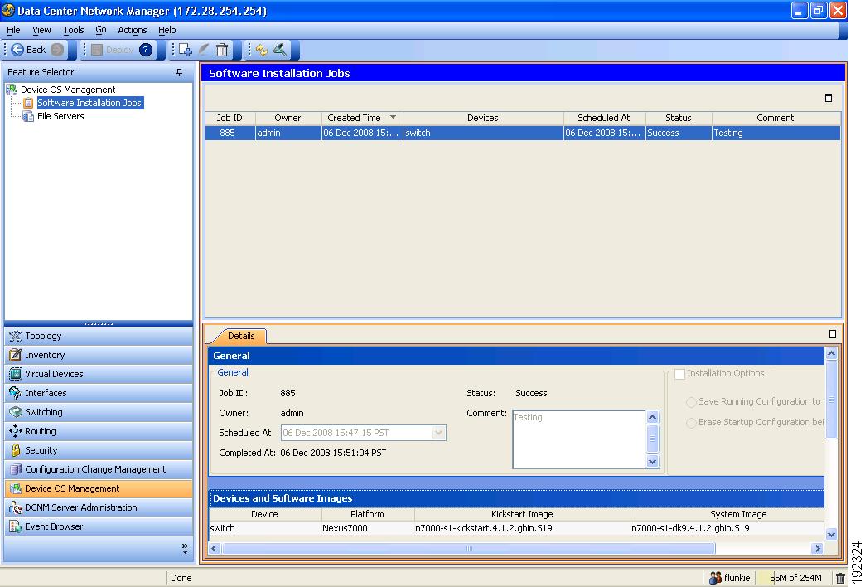Image resolution: width=865 pixels, height=587 pixels.
Task: Open the Virtual Devices feature drawer
Action: 99,374
